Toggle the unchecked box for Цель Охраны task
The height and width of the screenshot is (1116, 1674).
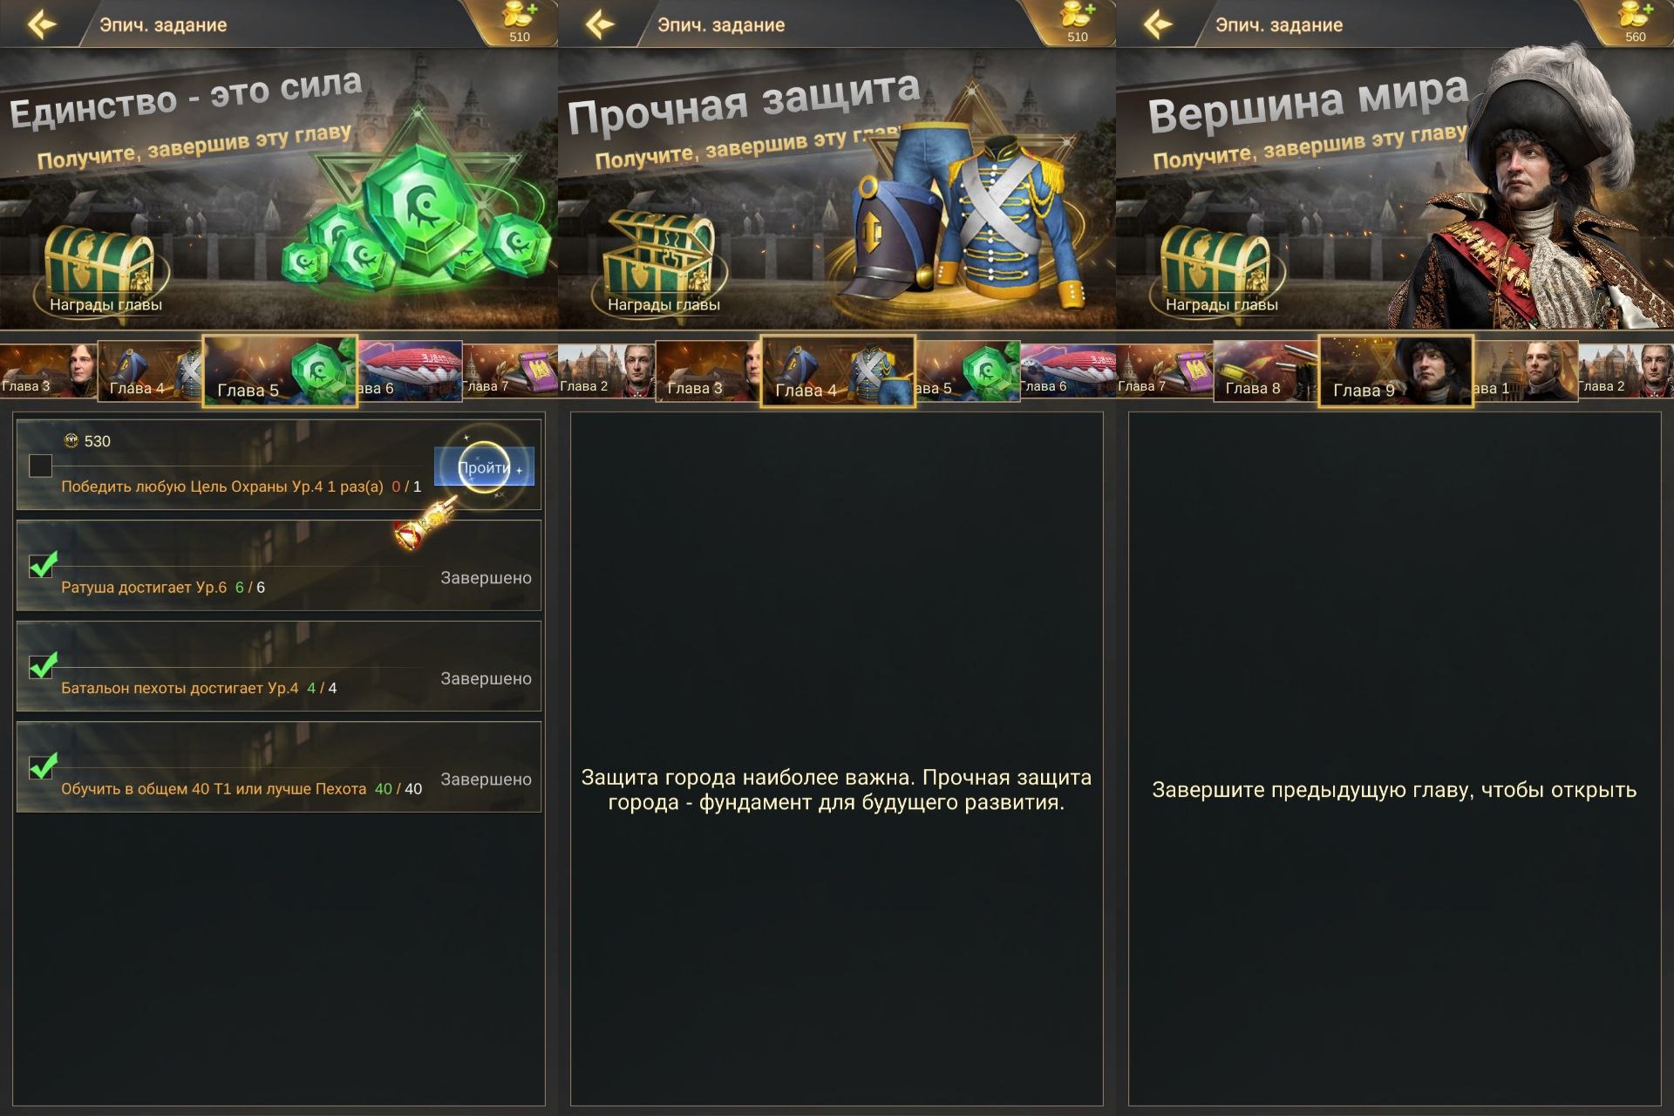[40, 466]
